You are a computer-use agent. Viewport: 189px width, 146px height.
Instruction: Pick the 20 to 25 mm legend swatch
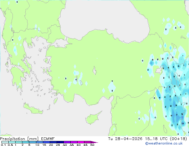point(53,142)
